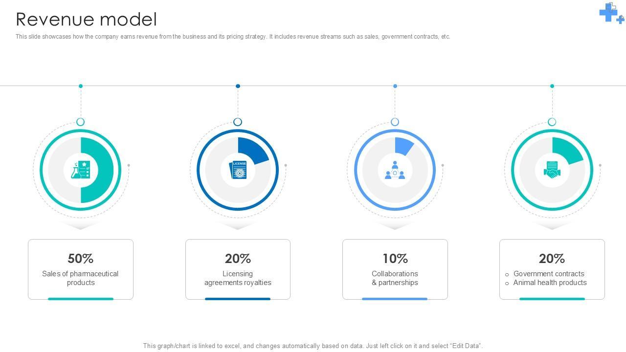Select the 10% light blue donut segment
The image size is (626, 352).
point(403,145)
